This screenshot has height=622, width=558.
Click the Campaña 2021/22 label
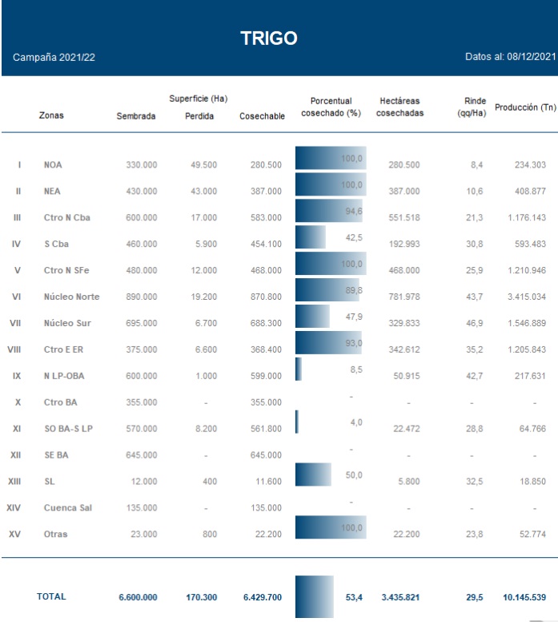(54, 58)
